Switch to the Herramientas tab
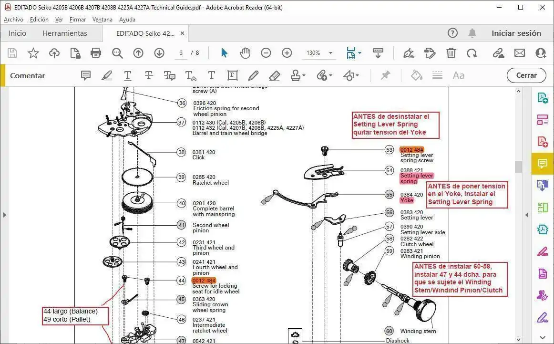 tap(65, 33)
